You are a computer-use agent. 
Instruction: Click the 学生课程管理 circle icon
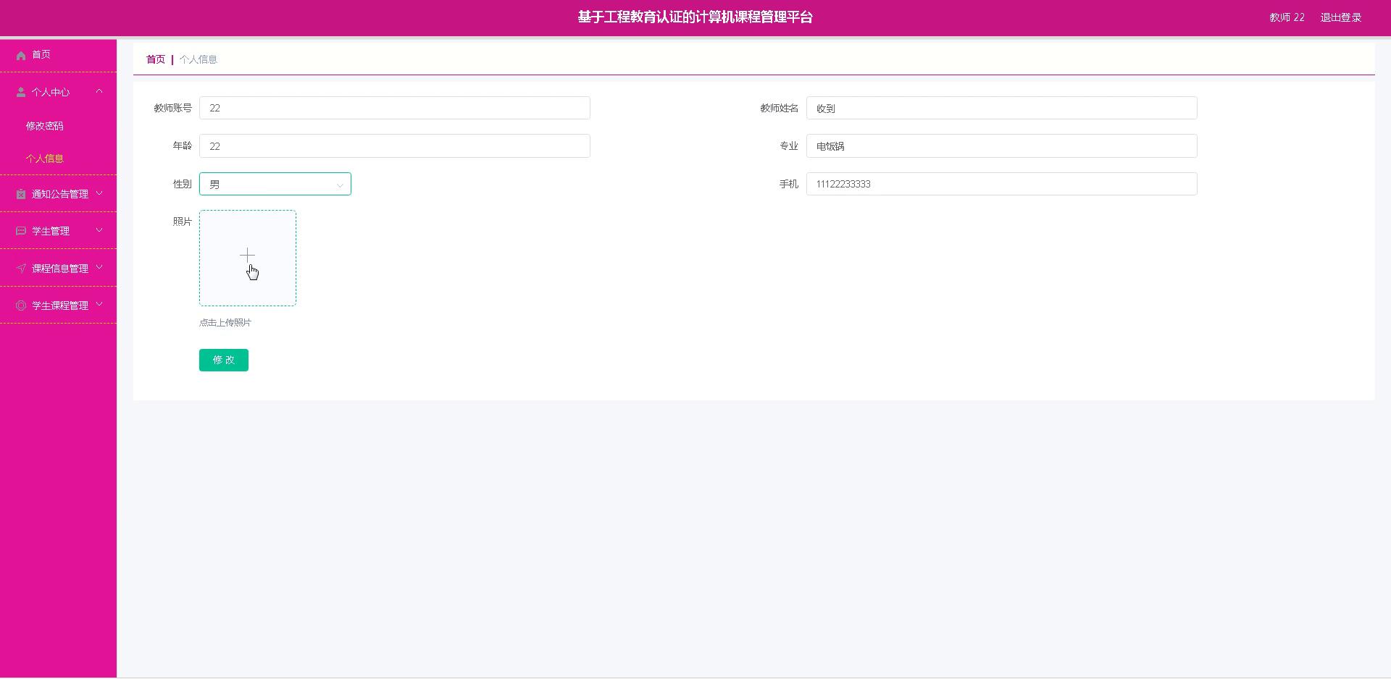(x=21, y=305)
